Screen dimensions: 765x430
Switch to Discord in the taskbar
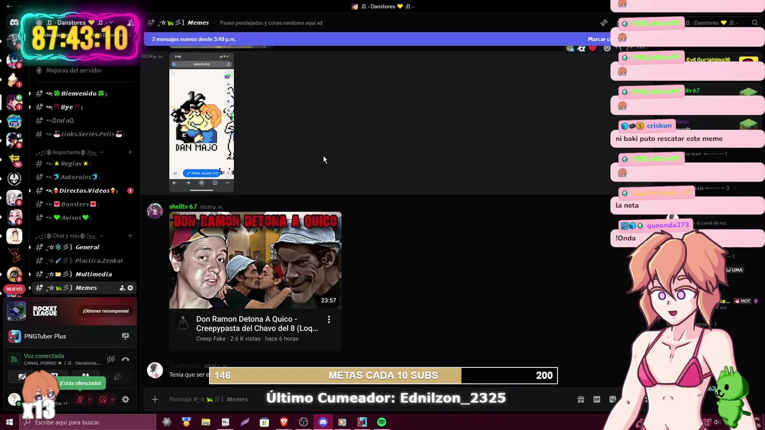323,422
